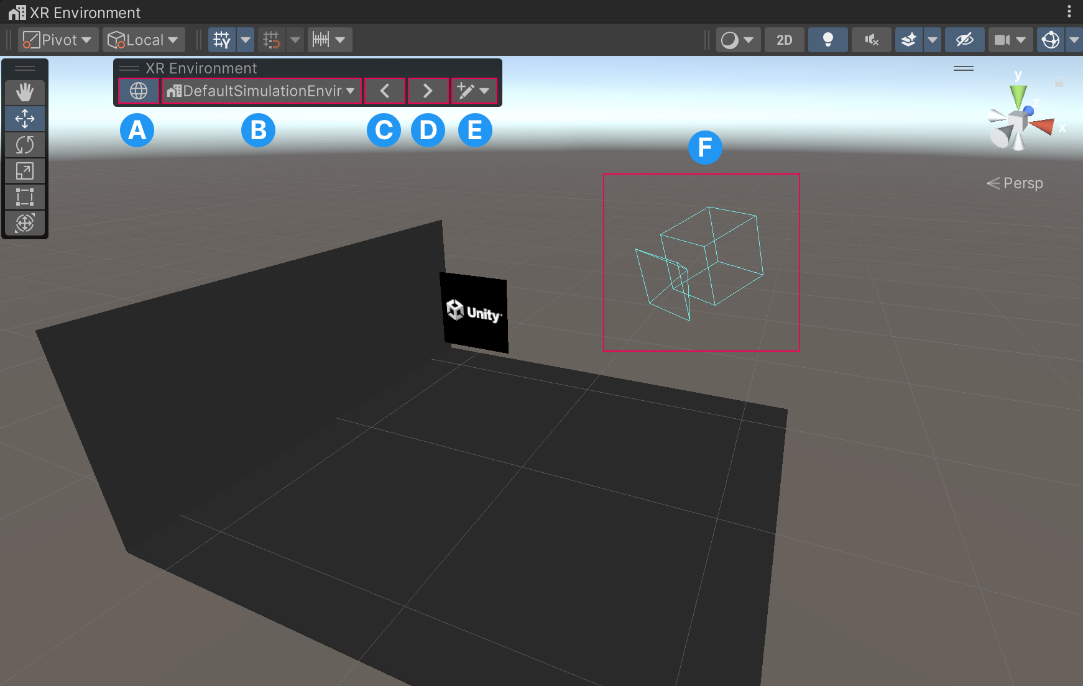Unmute scene audio
This screenshot has width=1083, height=686.
pyautogui.click(x=871, y=39)
